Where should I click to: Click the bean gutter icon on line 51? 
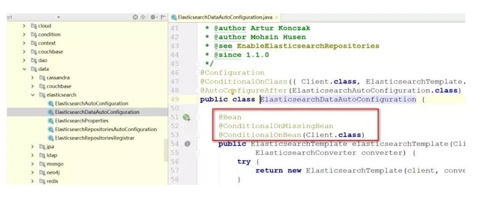(x=186, y=117)
